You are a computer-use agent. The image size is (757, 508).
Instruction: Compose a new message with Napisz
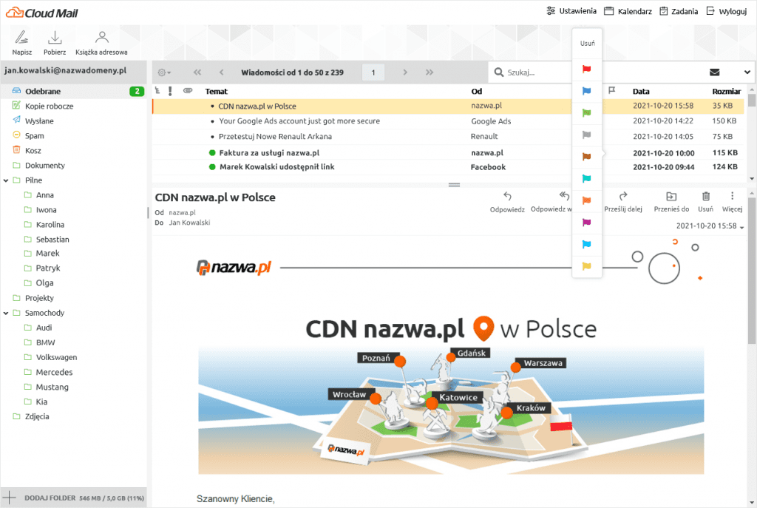click(21, 42)
